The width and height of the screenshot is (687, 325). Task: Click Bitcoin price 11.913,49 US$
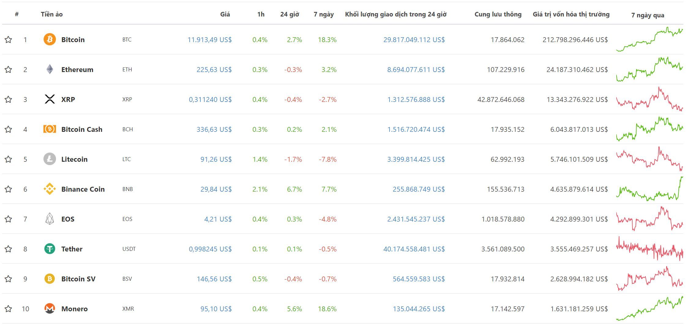tap(210, 39)
